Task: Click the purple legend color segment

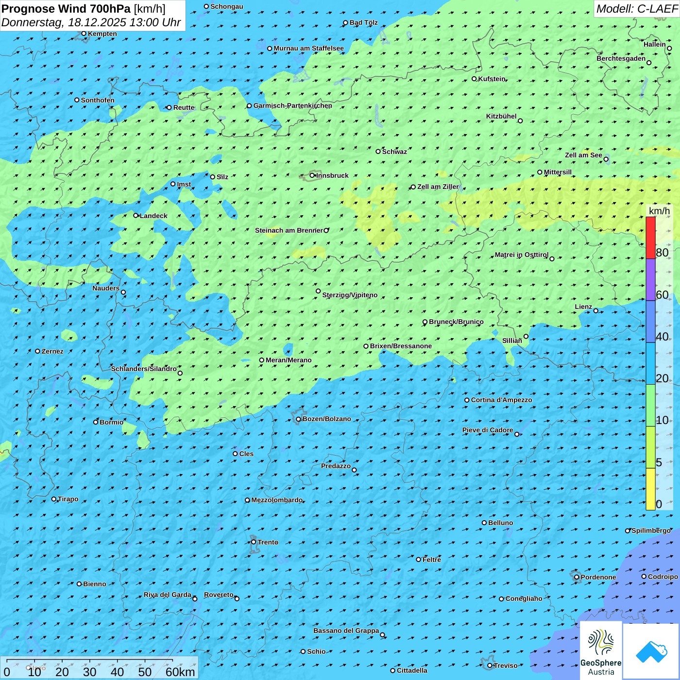Action: click(650, 279)
